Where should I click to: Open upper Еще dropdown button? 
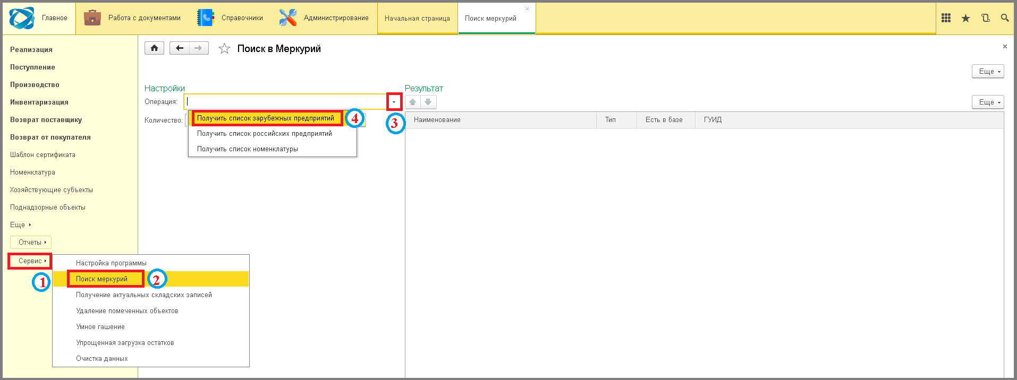tap(988, 71)
